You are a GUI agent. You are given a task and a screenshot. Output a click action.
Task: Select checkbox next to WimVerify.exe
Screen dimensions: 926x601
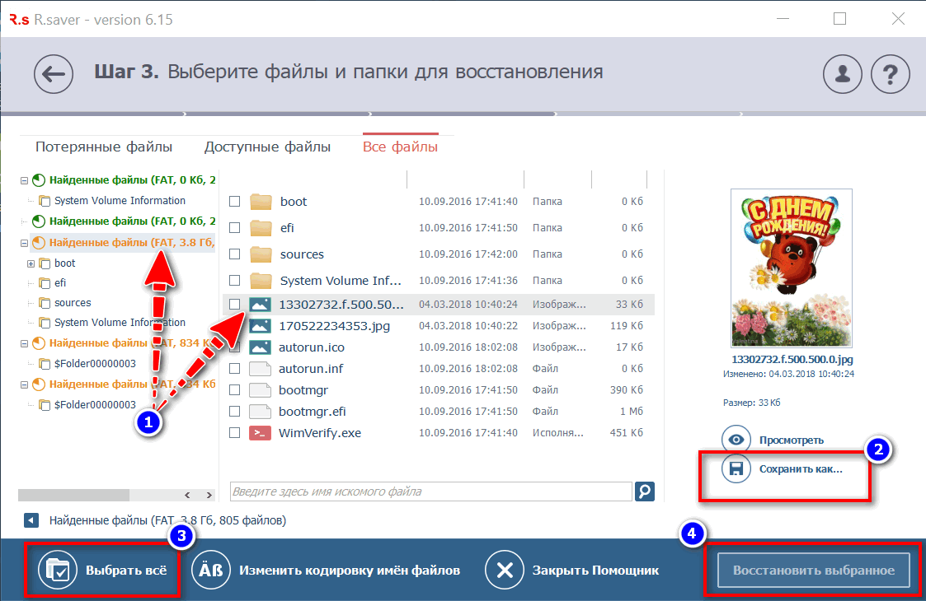235,432
